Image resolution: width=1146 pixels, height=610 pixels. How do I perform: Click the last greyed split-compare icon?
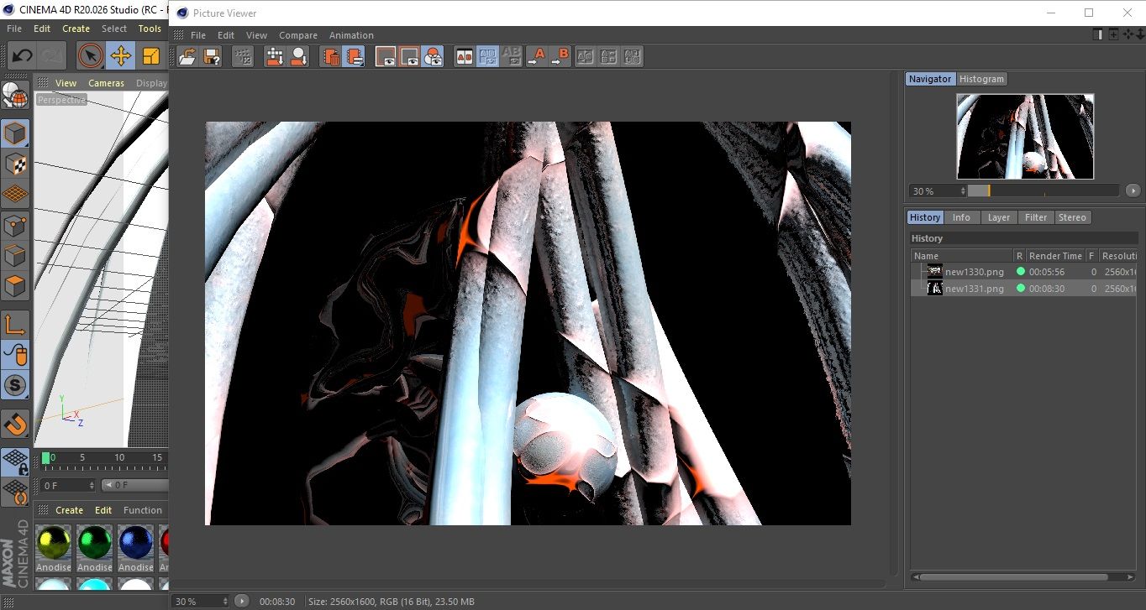633,56
